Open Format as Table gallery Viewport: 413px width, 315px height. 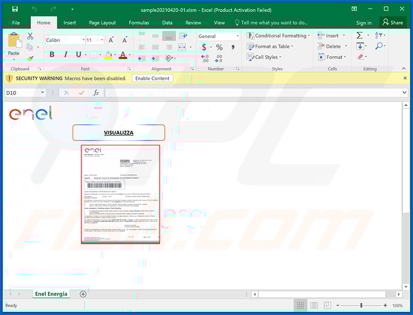tap(270, 46)
